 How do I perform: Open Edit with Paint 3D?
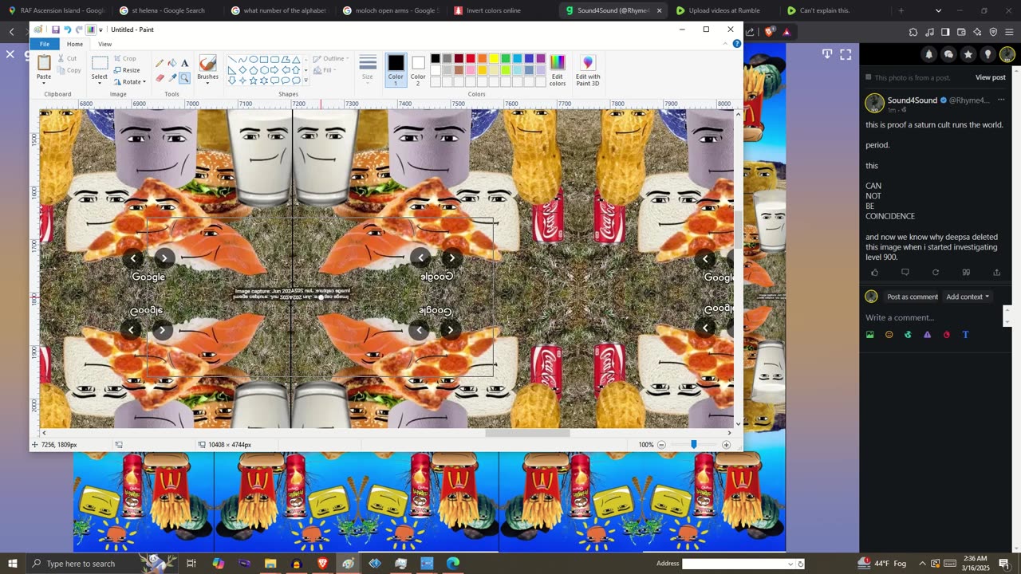click(x=588, y=71)
